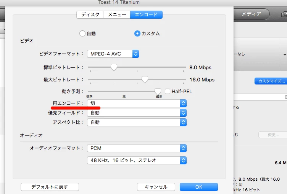Click the 最大ビットレート label
The width and height of the screenshot is (287, 194).
(63, 80)
